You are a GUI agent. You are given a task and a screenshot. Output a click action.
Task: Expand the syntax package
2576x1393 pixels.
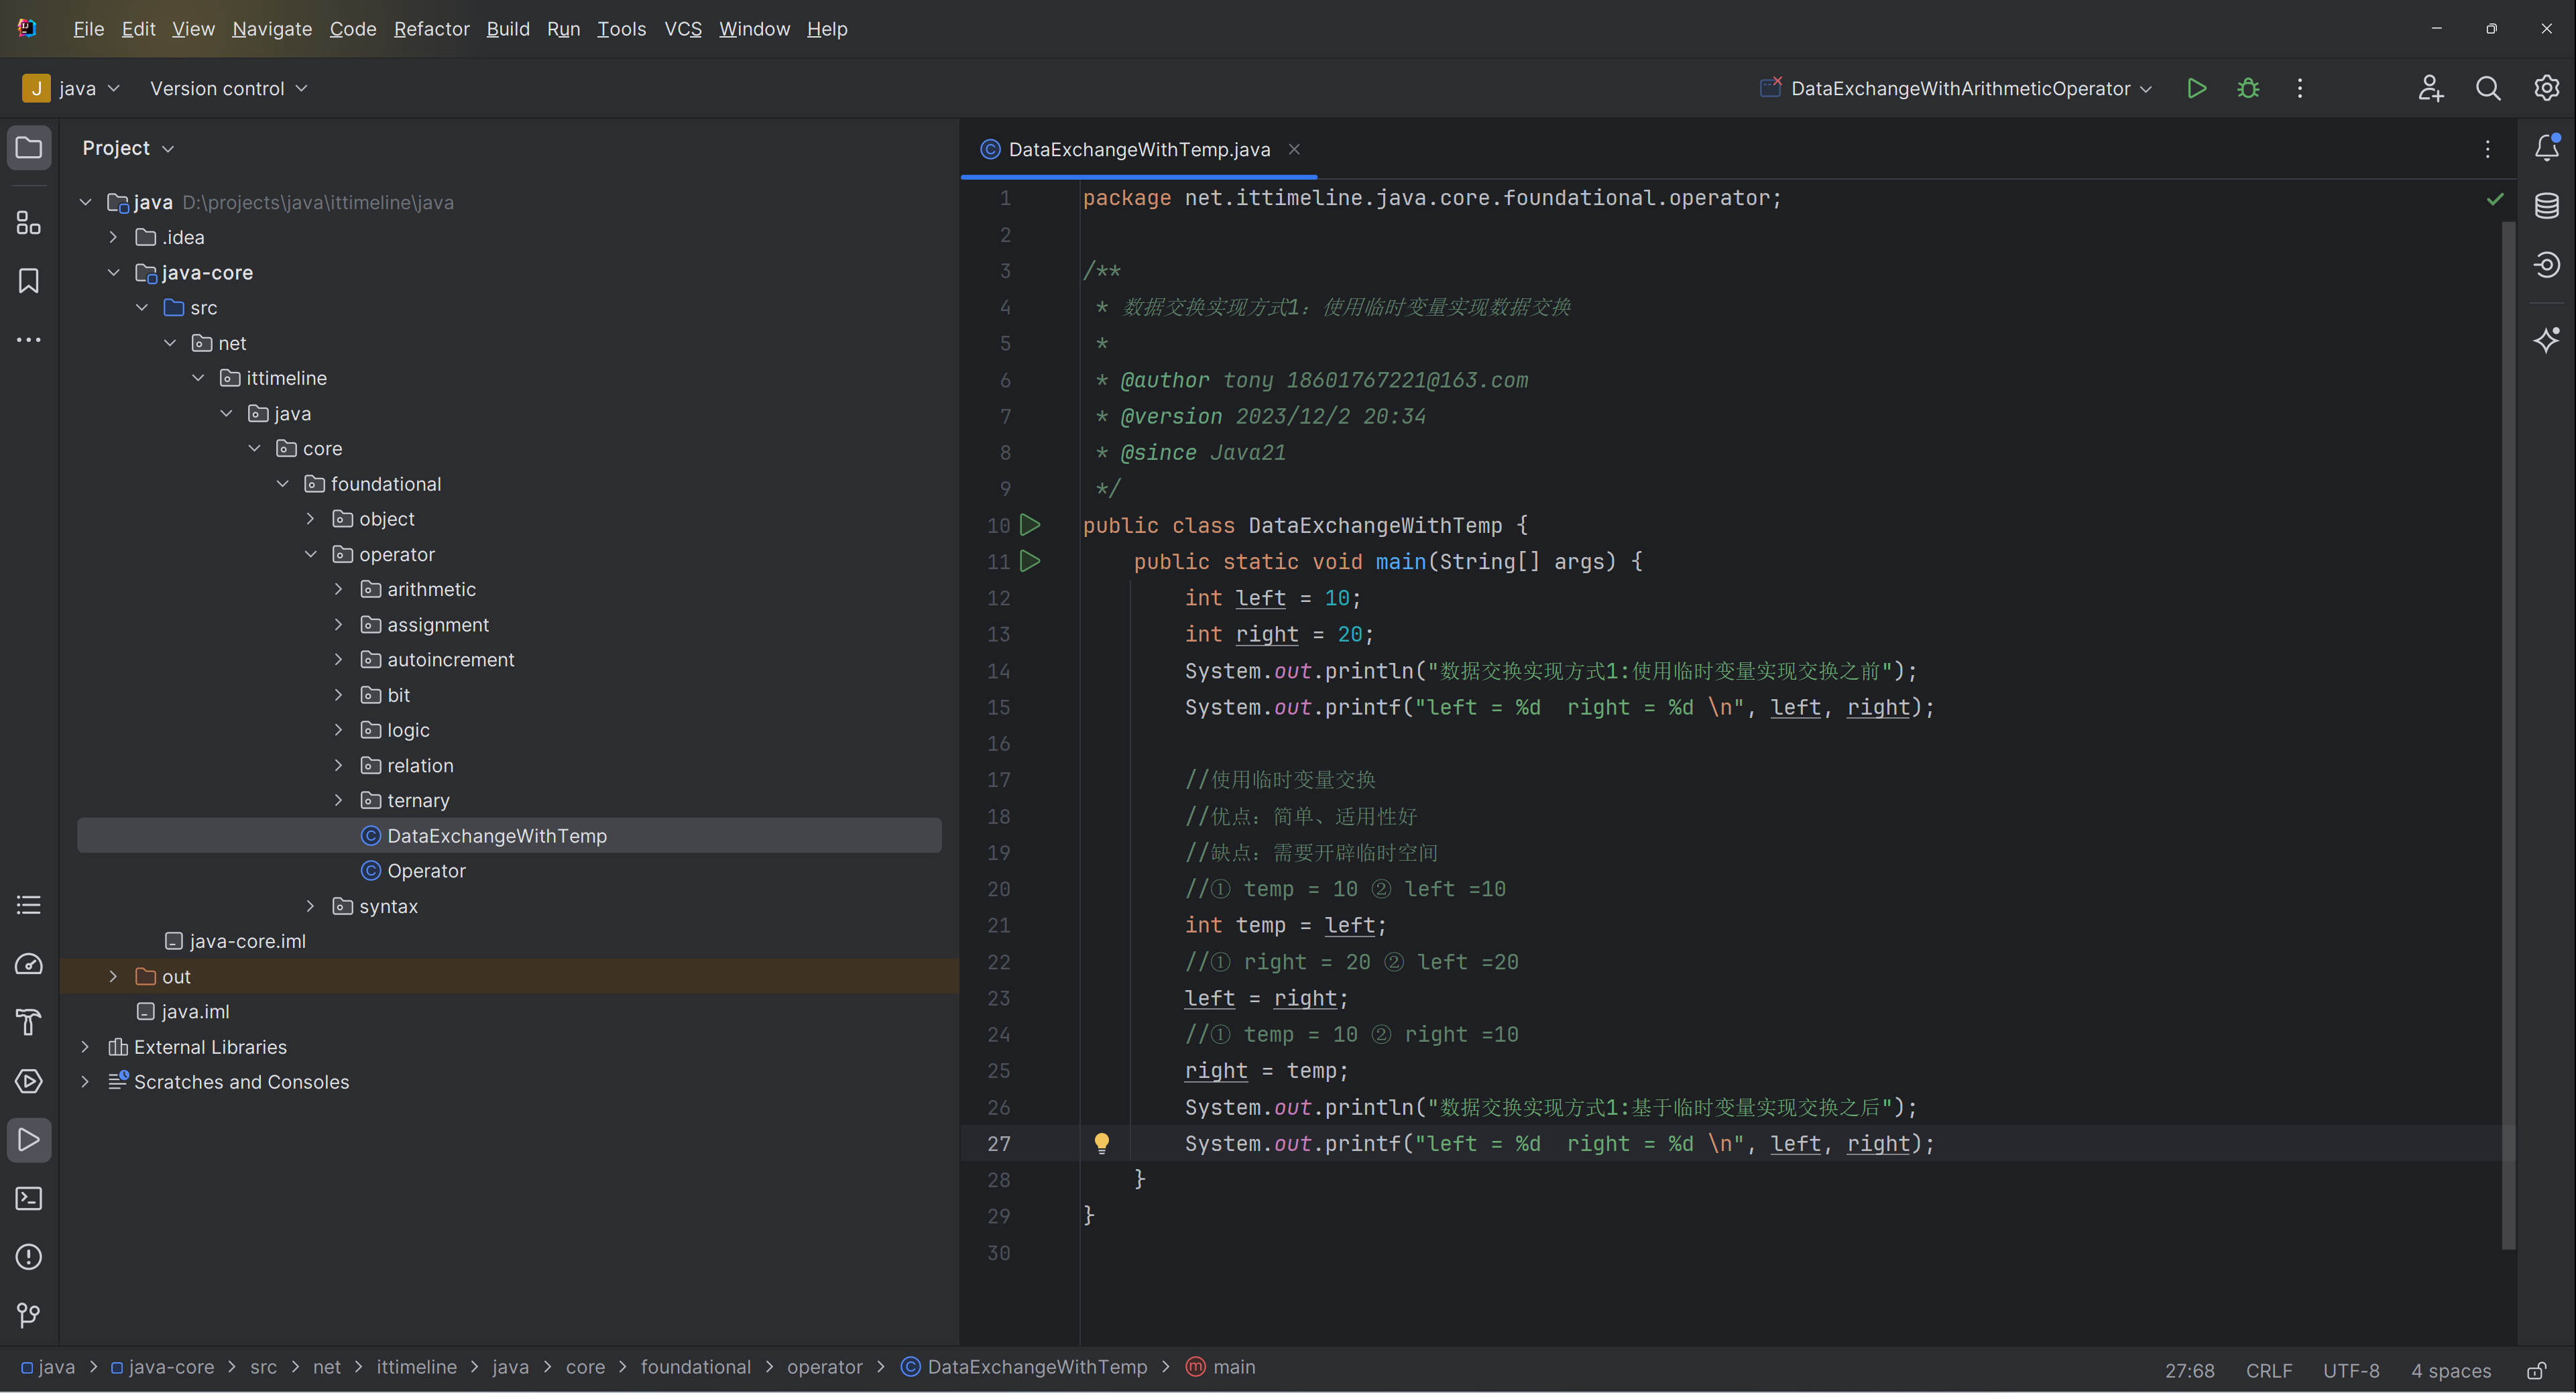click(x=310, y=906)
